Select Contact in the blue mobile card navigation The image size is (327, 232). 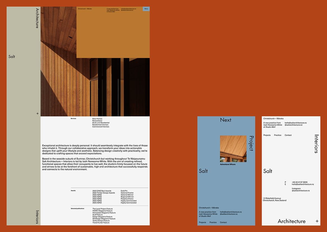pos(223,222)
